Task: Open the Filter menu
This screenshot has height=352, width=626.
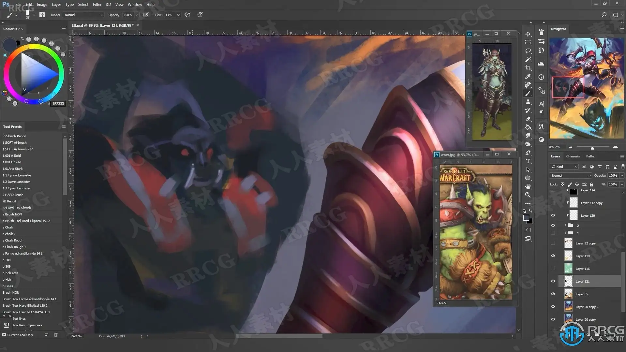Action: 97,5
